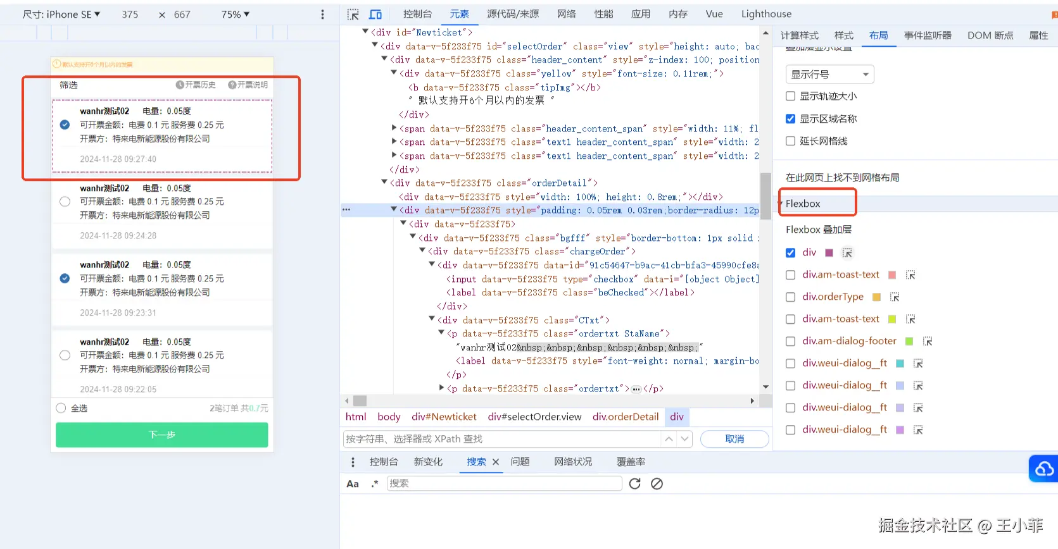Open the 显示行号 dropdown
Viewport: 1058px width, 549px height.
pos(829,75)
